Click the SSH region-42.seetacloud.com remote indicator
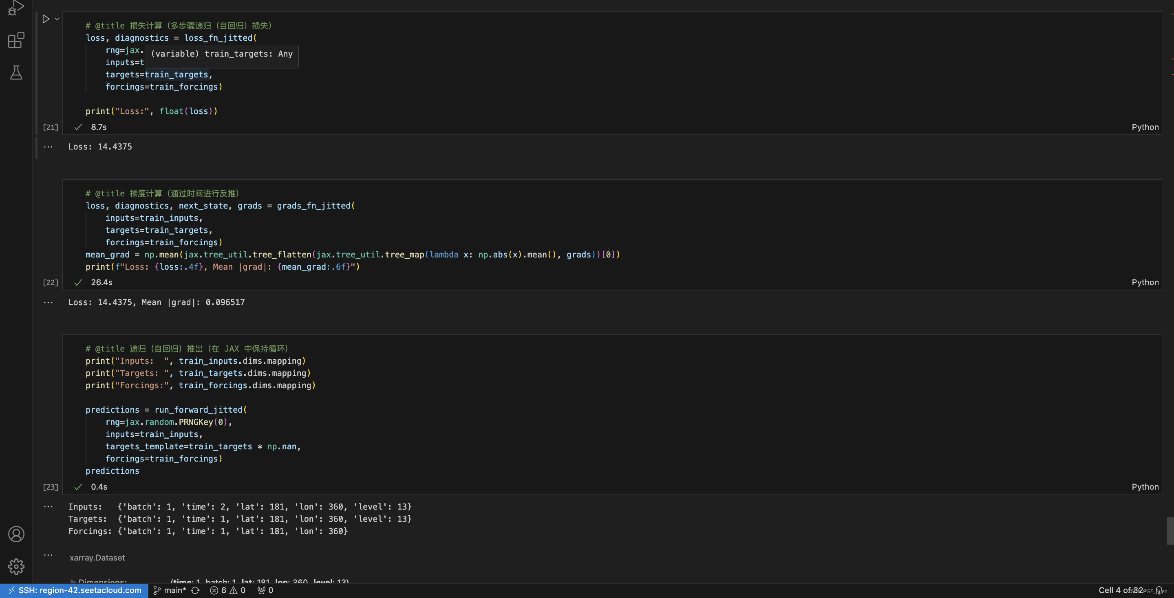This screenshot has width=1174, height=598. (74, 590)
